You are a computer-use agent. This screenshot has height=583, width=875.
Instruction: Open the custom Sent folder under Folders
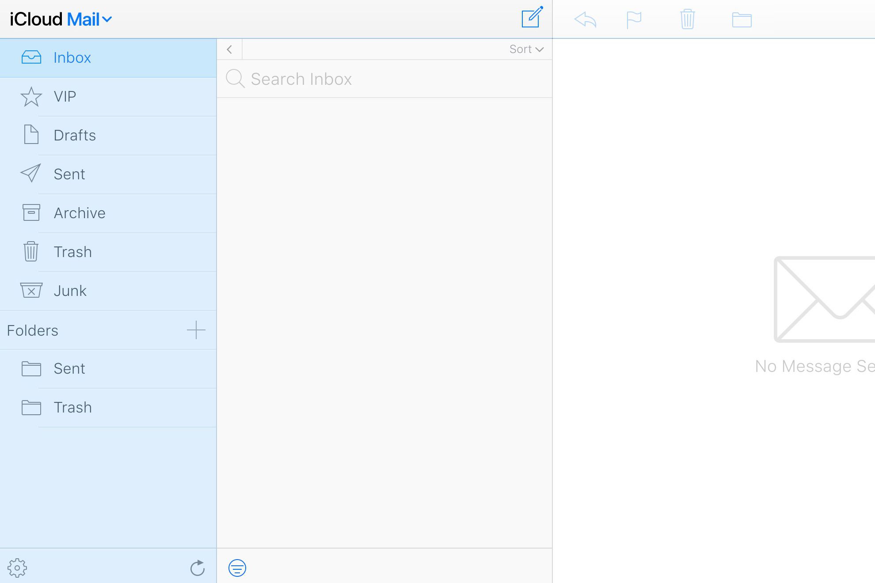click(108, 369)
